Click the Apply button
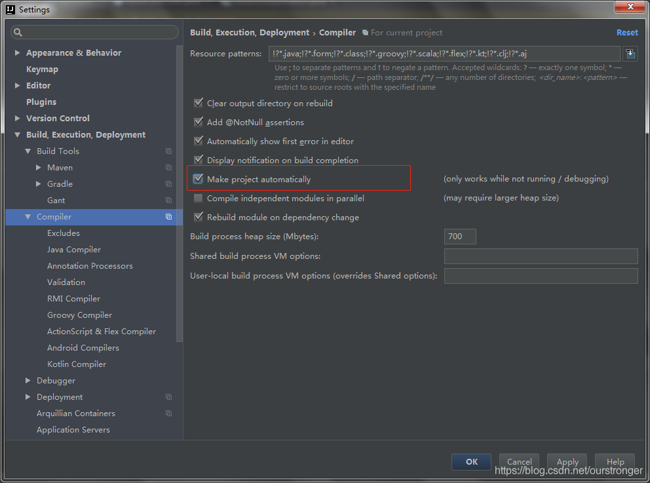 tap(567, 461)
